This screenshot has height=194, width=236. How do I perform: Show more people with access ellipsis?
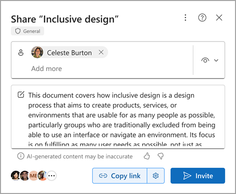[52, 176]
